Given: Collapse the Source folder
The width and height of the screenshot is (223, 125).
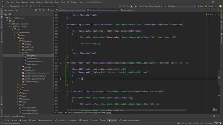Looking at the screenshot, I should point(9,27).
